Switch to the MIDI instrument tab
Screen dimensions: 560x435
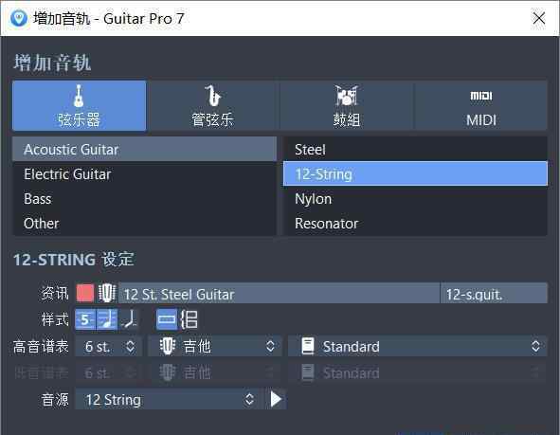pos(480,106)
